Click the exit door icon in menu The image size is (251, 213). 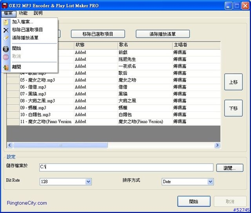pyautogui.click(x=6, y=67)
